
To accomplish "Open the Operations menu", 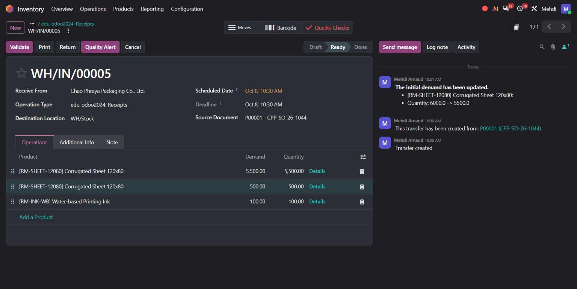I will (x=93, y=9).
